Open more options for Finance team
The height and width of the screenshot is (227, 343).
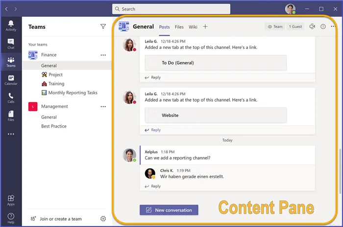click(103, 55)
